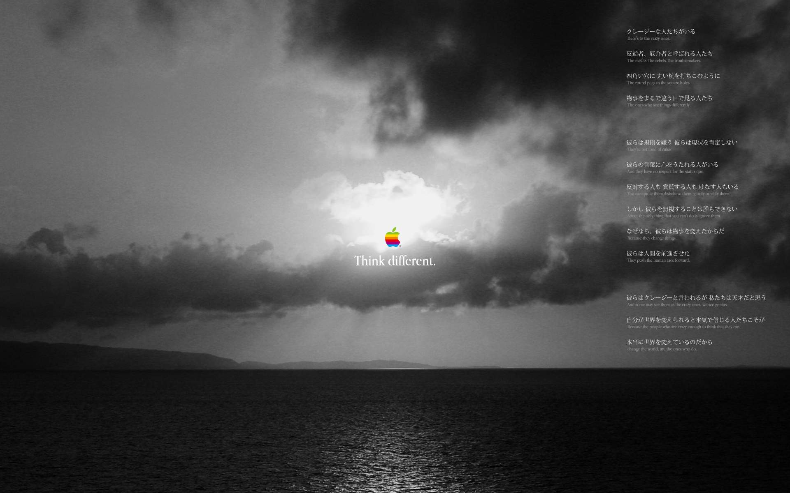Click the line 'About the only thing that you can't do is ignore them.'
This screenshot has width=790, height=493.
674,216
